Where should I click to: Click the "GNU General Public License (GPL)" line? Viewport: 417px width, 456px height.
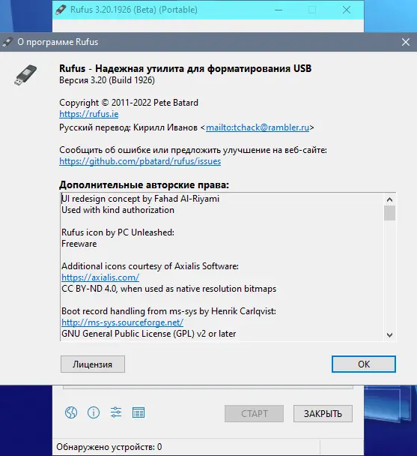point(149,334)
